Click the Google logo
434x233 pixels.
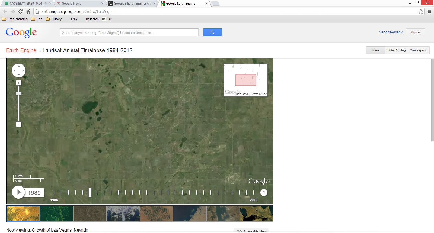(x=21, y=33)
